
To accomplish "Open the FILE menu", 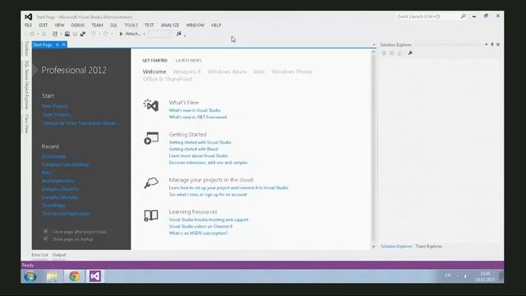I will (28, 25).
